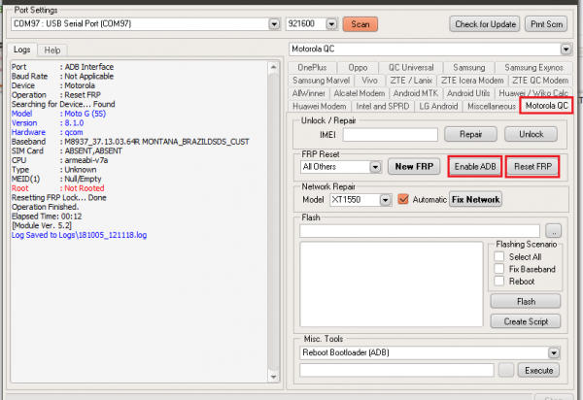Image resolution: width=583 pixels, height=400 pixels.
Task: Open the Samsung Marvel tab
Action: tap(321, 81)
